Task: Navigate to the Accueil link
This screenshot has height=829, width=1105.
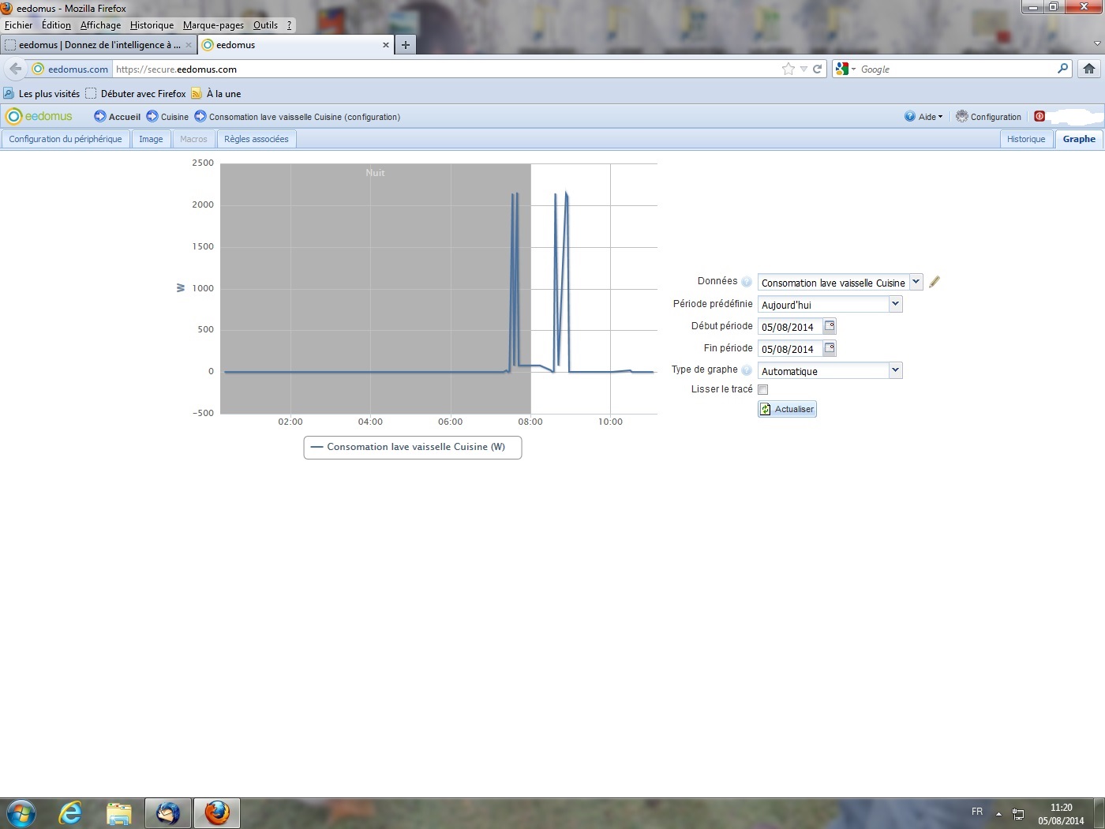Action: [x=118, y=117]
